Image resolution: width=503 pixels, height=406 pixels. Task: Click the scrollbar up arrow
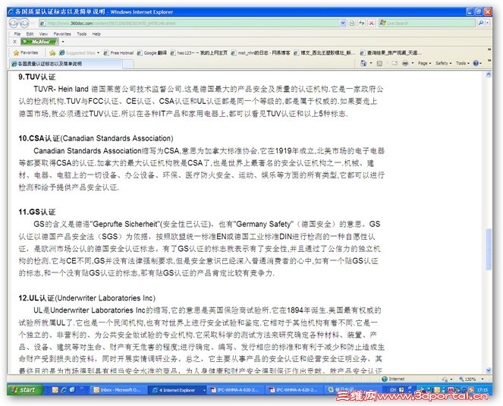[x=489, y=75]
